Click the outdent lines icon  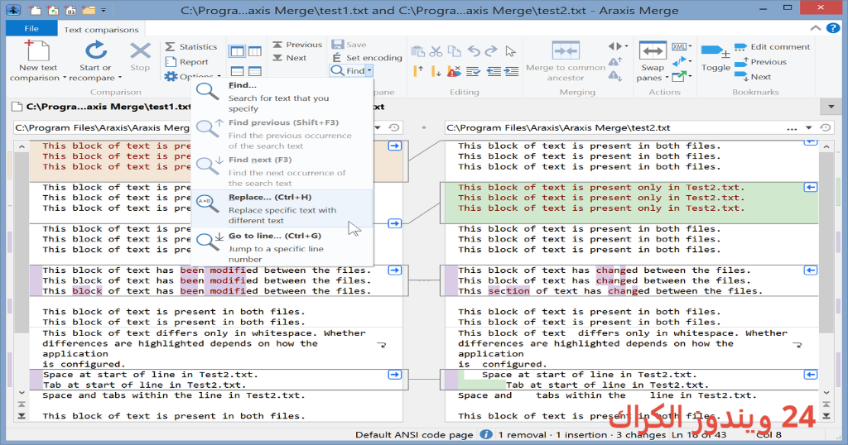(494, 71)
